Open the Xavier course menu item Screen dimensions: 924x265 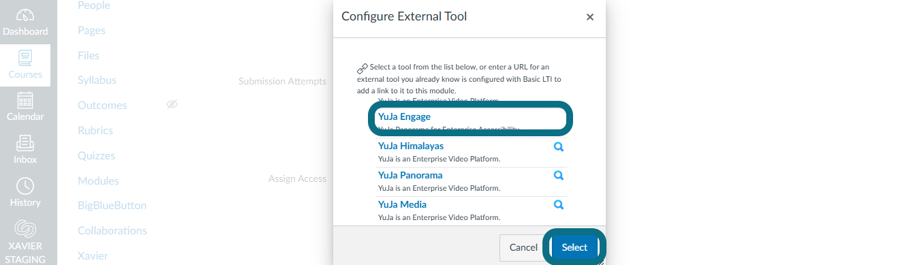(x=93, y=255)
